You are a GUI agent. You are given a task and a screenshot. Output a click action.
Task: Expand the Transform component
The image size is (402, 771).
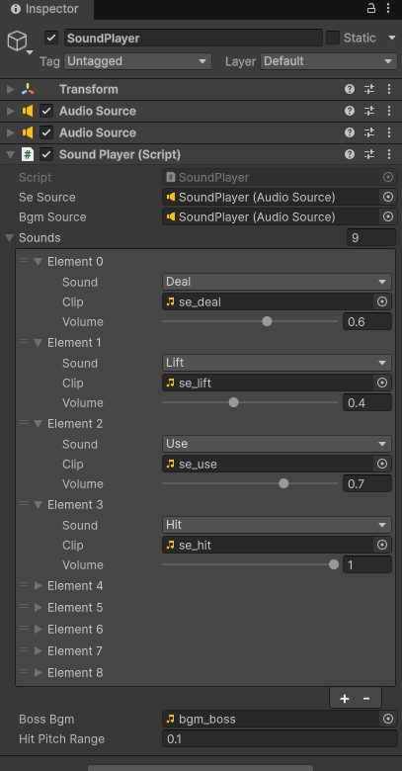click(10, 89)
